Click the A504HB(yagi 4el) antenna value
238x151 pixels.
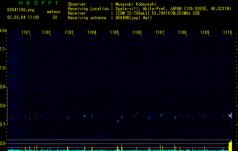(134, 18)
